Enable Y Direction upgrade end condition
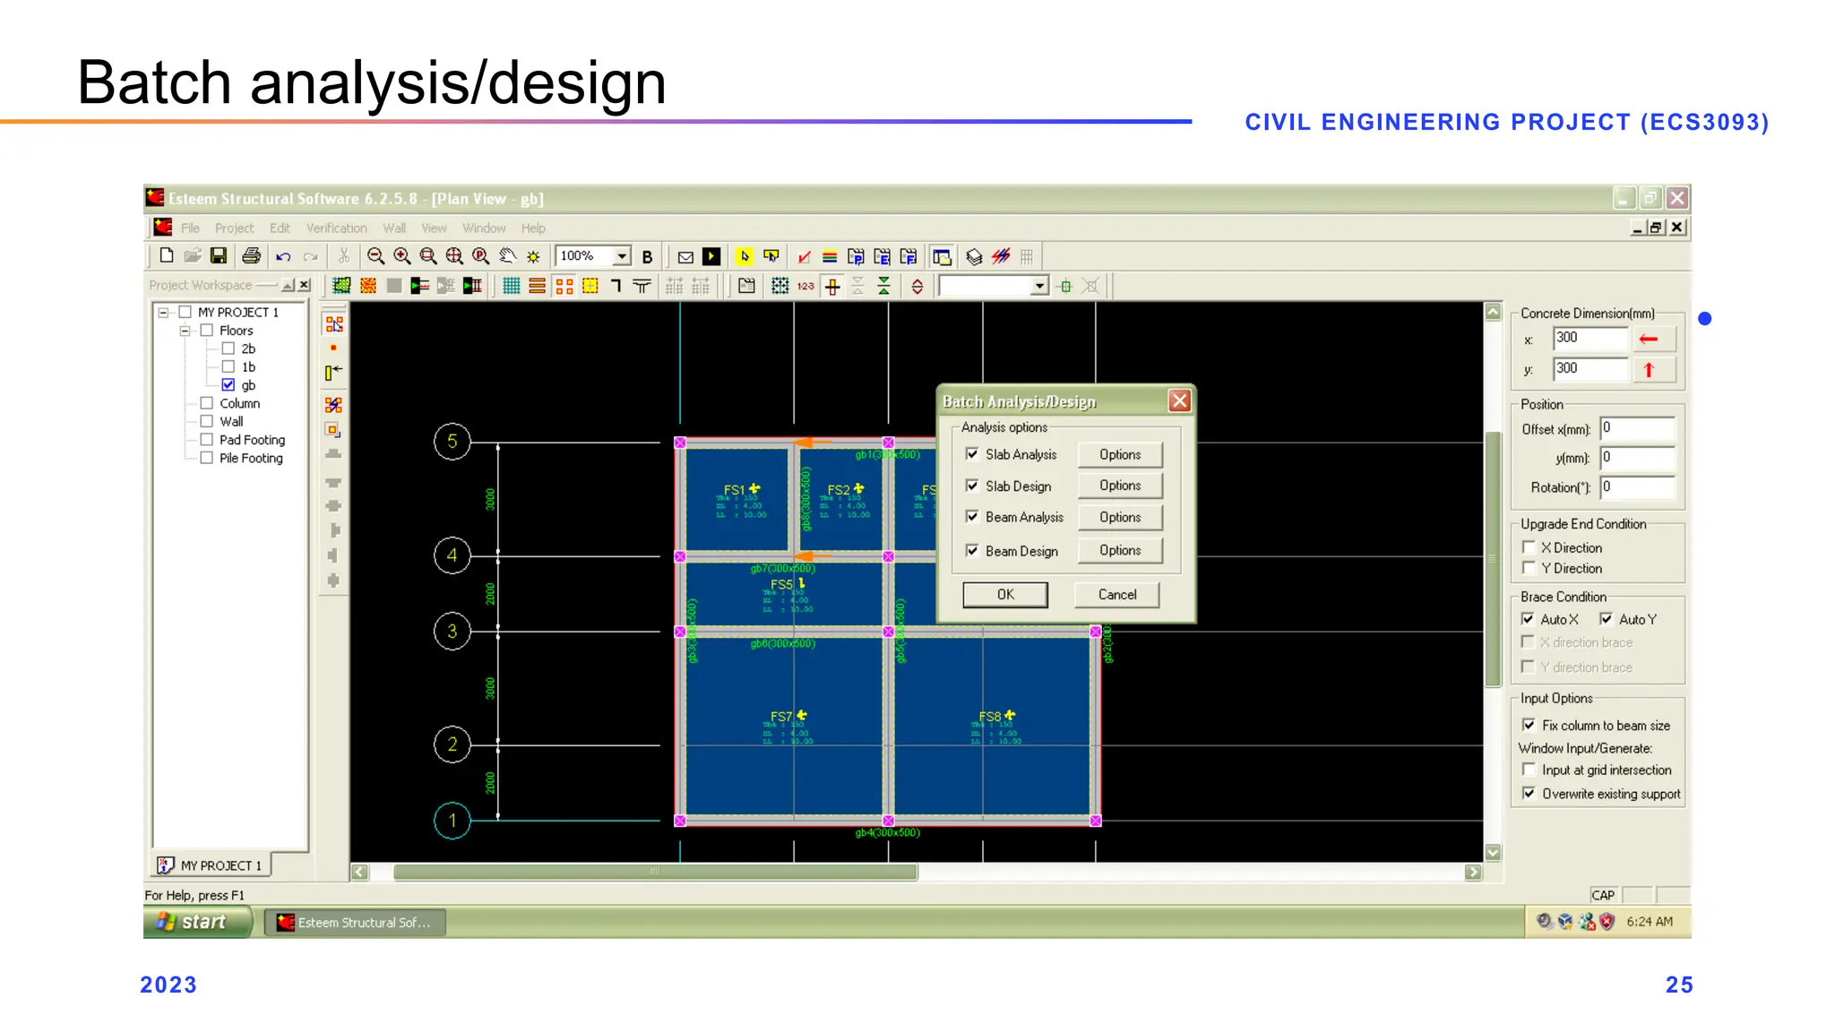The image size is (1835, 1032). click(x=1529, y=568)
